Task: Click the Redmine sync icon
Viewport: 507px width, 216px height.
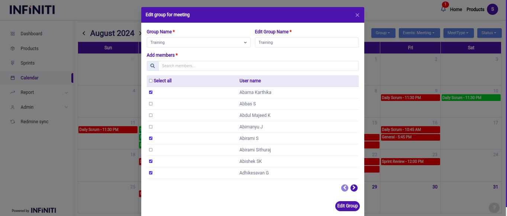Action: [x=13, y=122]
